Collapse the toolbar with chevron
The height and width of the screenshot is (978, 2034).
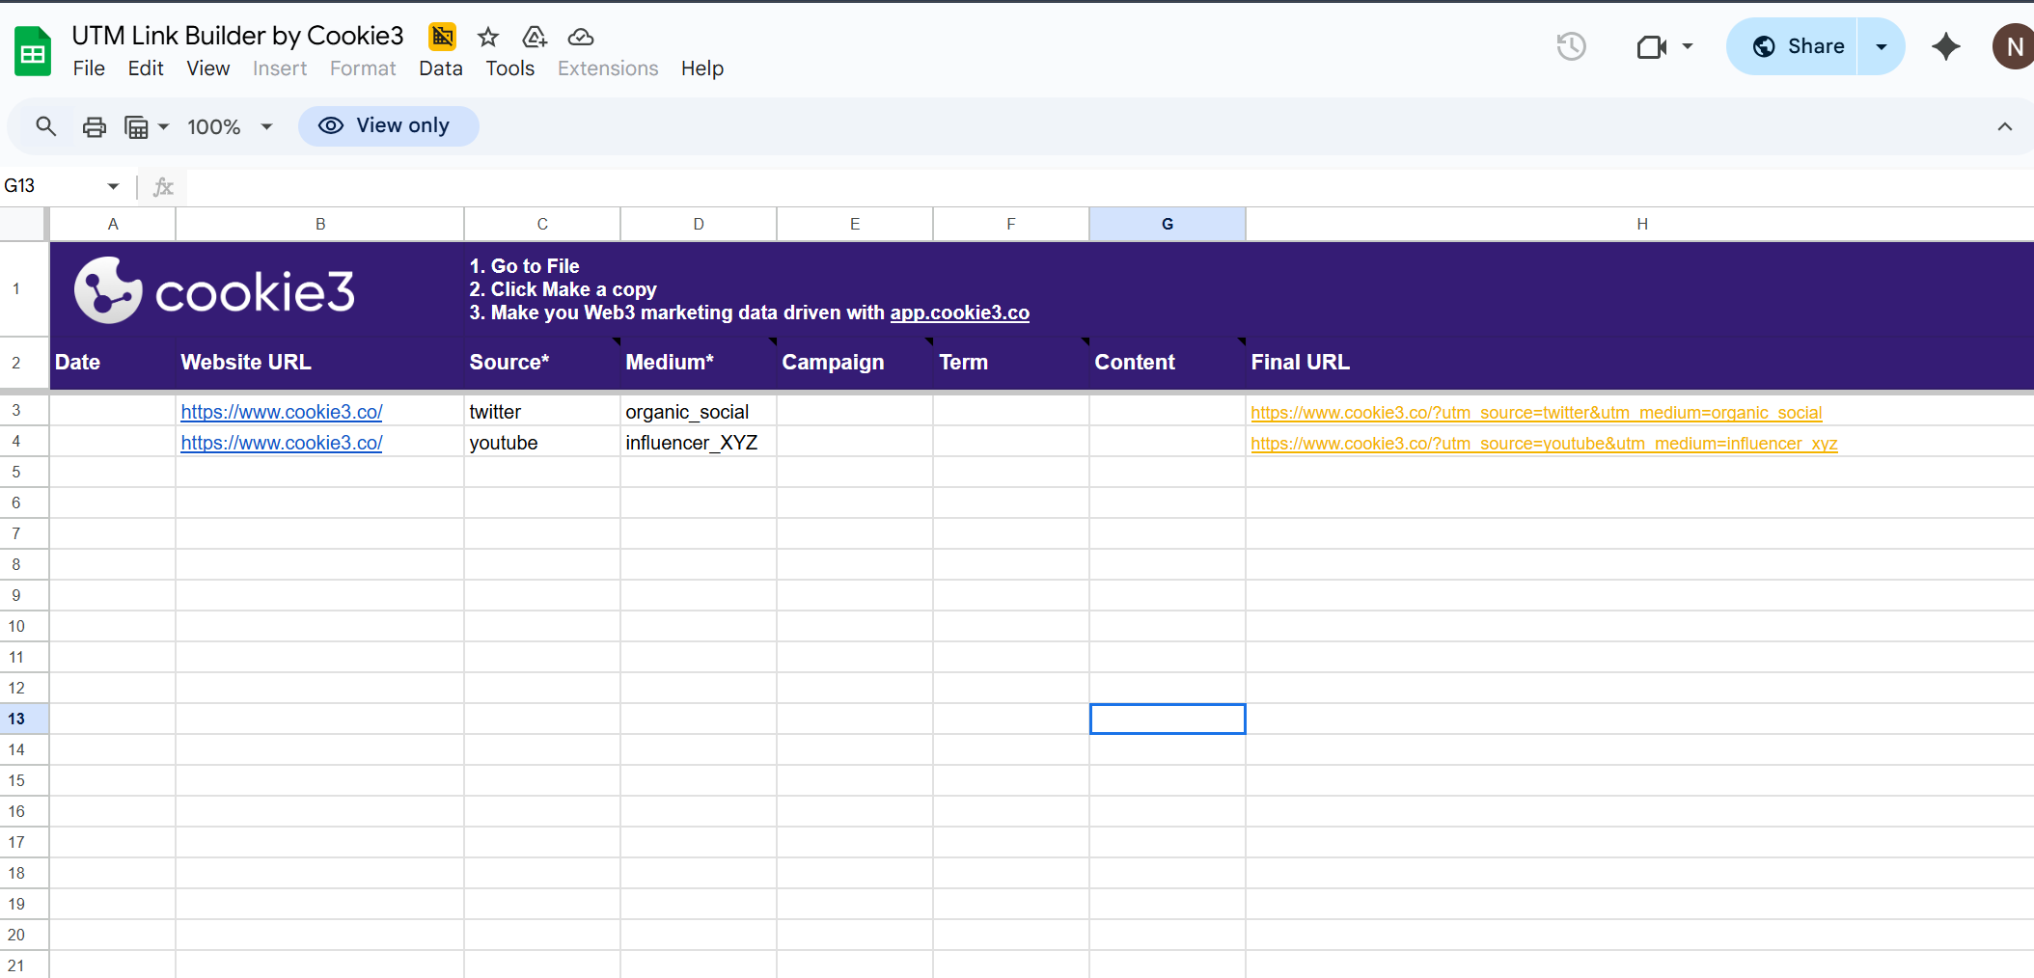[2004, 126]
